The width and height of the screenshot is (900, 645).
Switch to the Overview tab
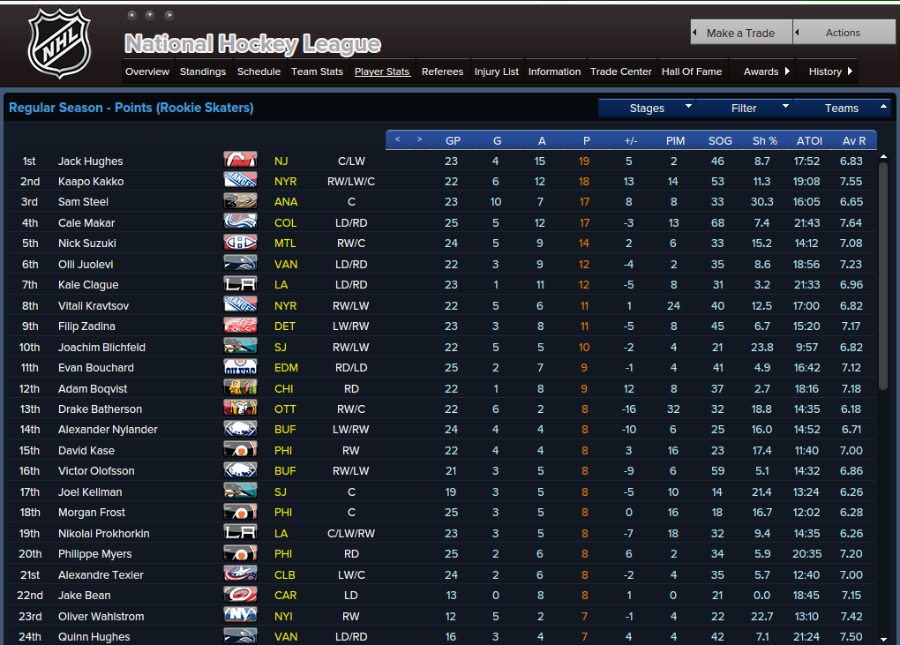click(147, 71)
